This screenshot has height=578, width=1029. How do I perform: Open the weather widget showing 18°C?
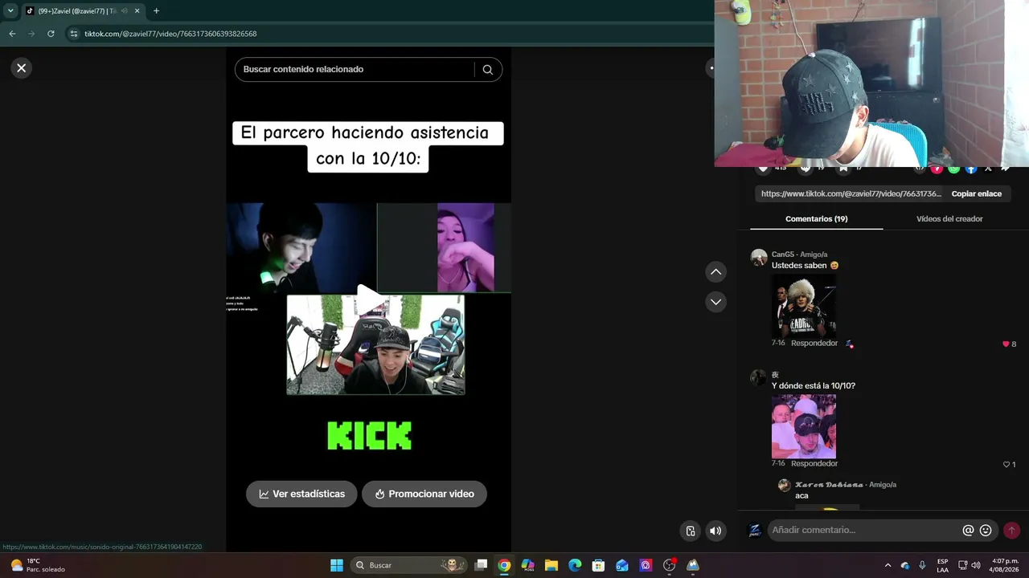[37, 565]
